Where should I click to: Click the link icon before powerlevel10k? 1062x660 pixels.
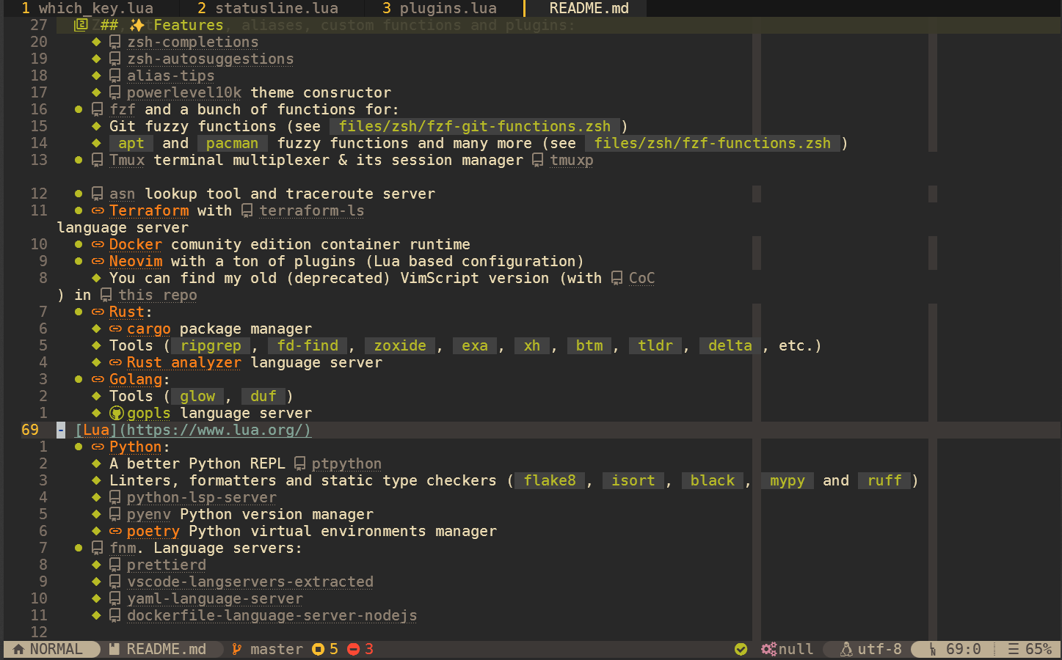point(114,92)
